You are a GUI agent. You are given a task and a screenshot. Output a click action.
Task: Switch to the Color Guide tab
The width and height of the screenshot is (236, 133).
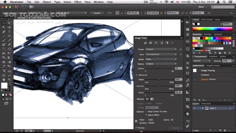pos(207,20)
